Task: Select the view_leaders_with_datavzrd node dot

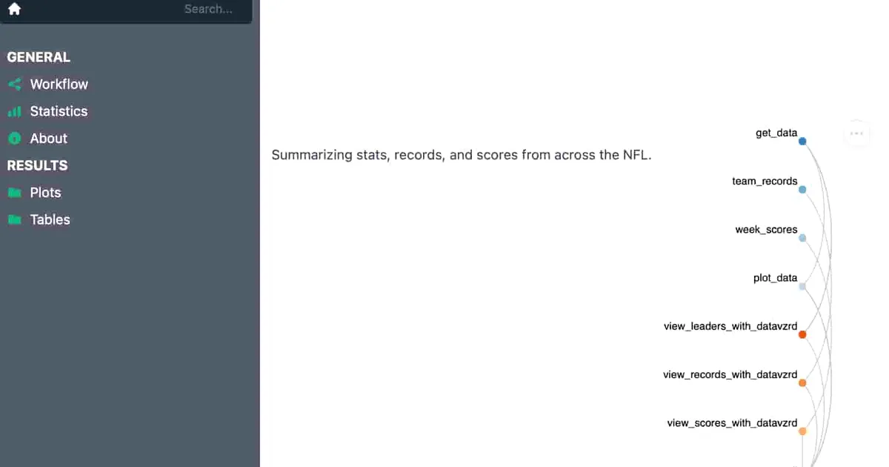Action: (x=802, y=334)
